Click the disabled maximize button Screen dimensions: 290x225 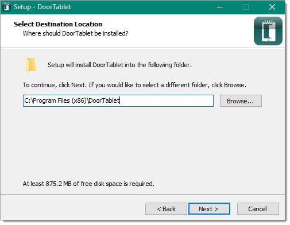(246, 7)
